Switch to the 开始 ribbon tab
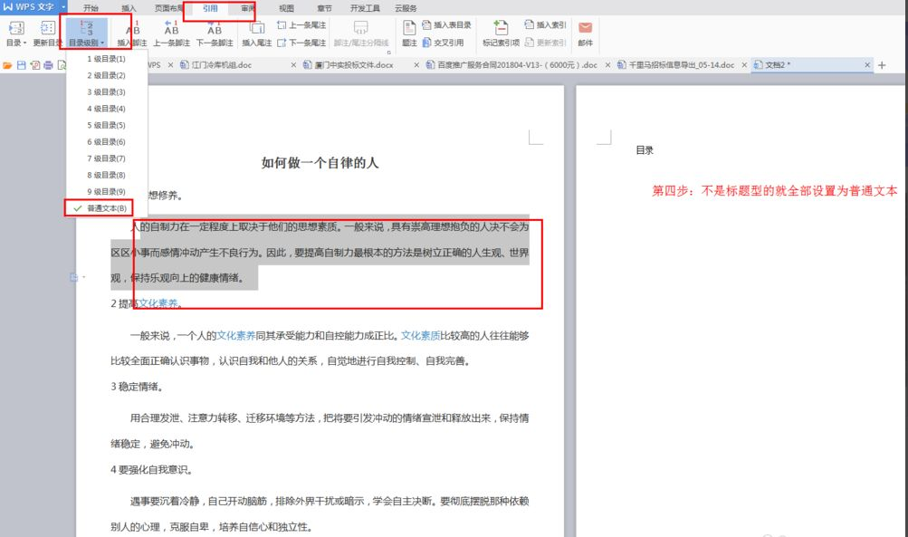The width and height of the screenshot is (908, 537). click(91, 7)
